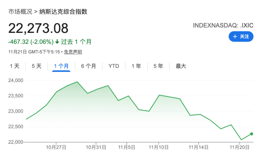Select the 1 年 range tab
The height and width of the screenshot is (156, 261).
[x=136, y=66]
